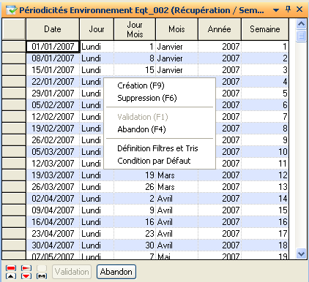This screenshot has width=309, height=282.
Task: Click the red down-triangle icon
Action: point(26,276)
